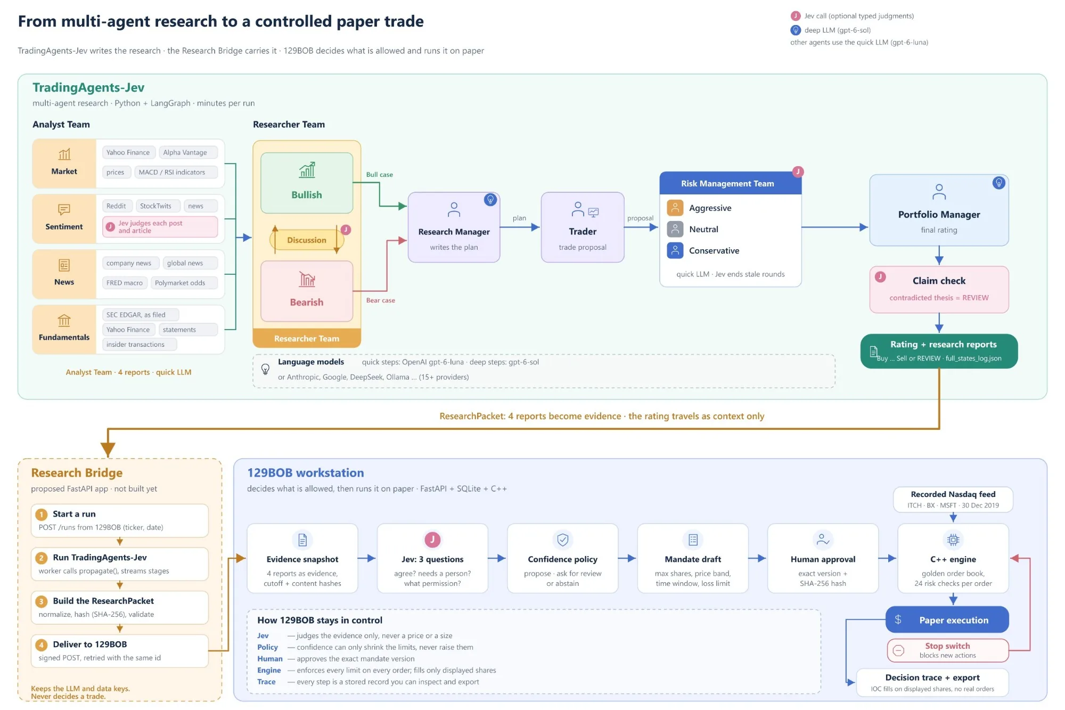Click the Sentiment speech bubble icon
The width and height of the screenshot is (1065, 710).
tap(64, 210)
